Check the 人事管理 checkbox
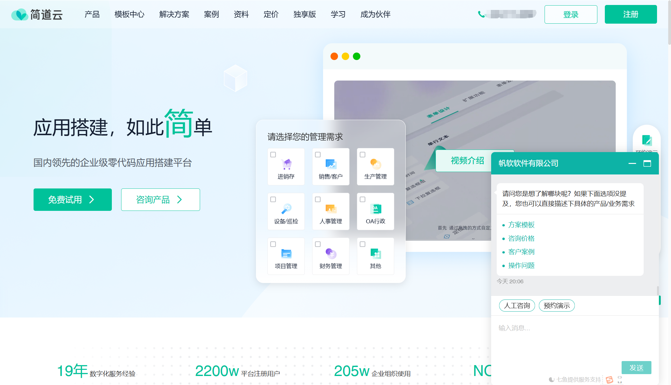The image size is (671, 385). 318,199
